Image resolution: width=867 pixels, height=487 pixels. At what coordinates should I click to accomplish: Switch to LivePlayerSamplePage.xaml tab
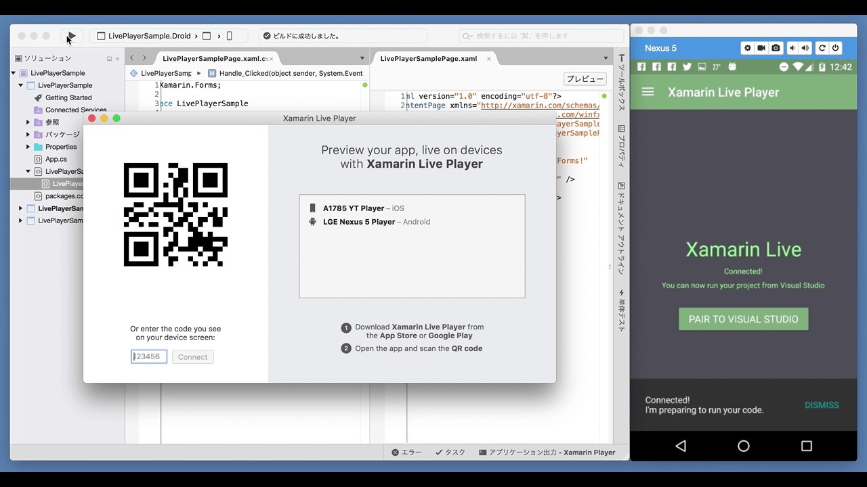[x=429, y=59]
